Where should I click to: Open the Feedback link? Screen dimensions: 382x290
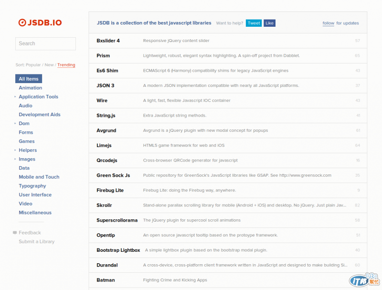[30, 233]
